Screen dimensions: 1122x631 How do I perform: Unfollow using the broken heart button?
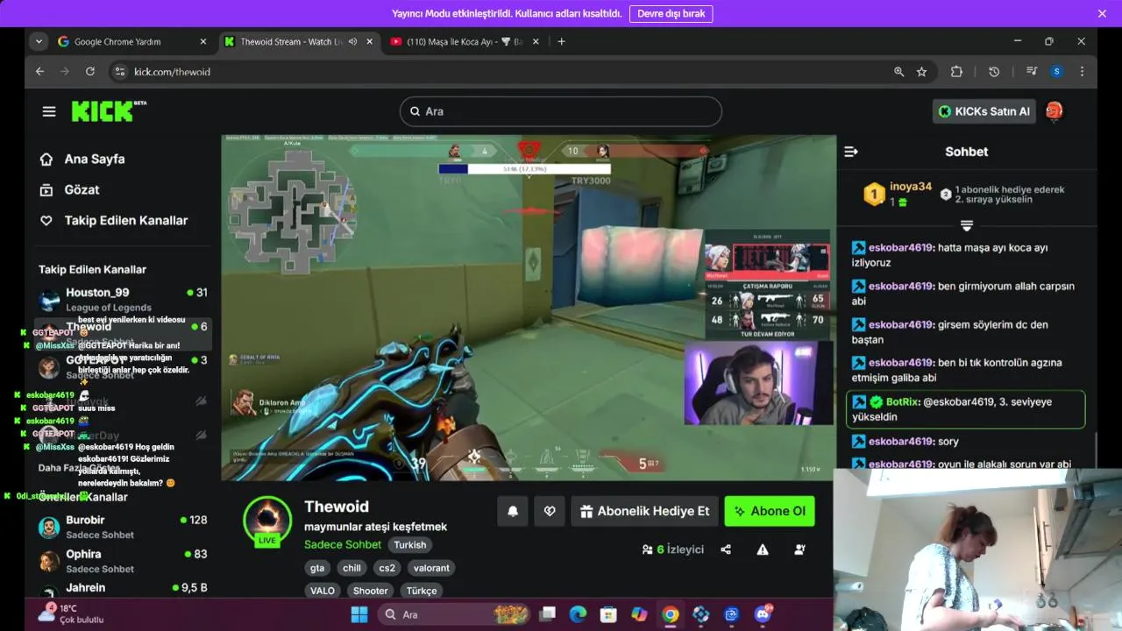(x=550, y=511)
